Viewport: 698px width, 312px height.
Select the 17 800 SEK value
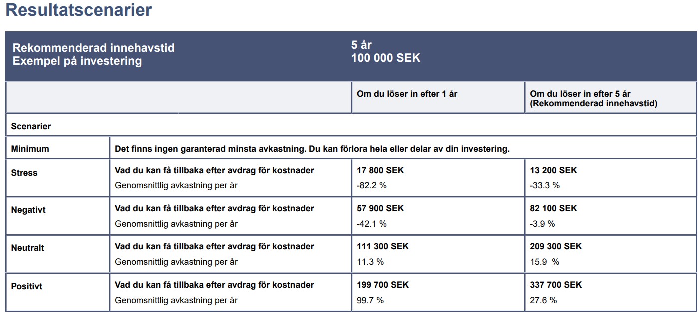click(x=380, y=170)
